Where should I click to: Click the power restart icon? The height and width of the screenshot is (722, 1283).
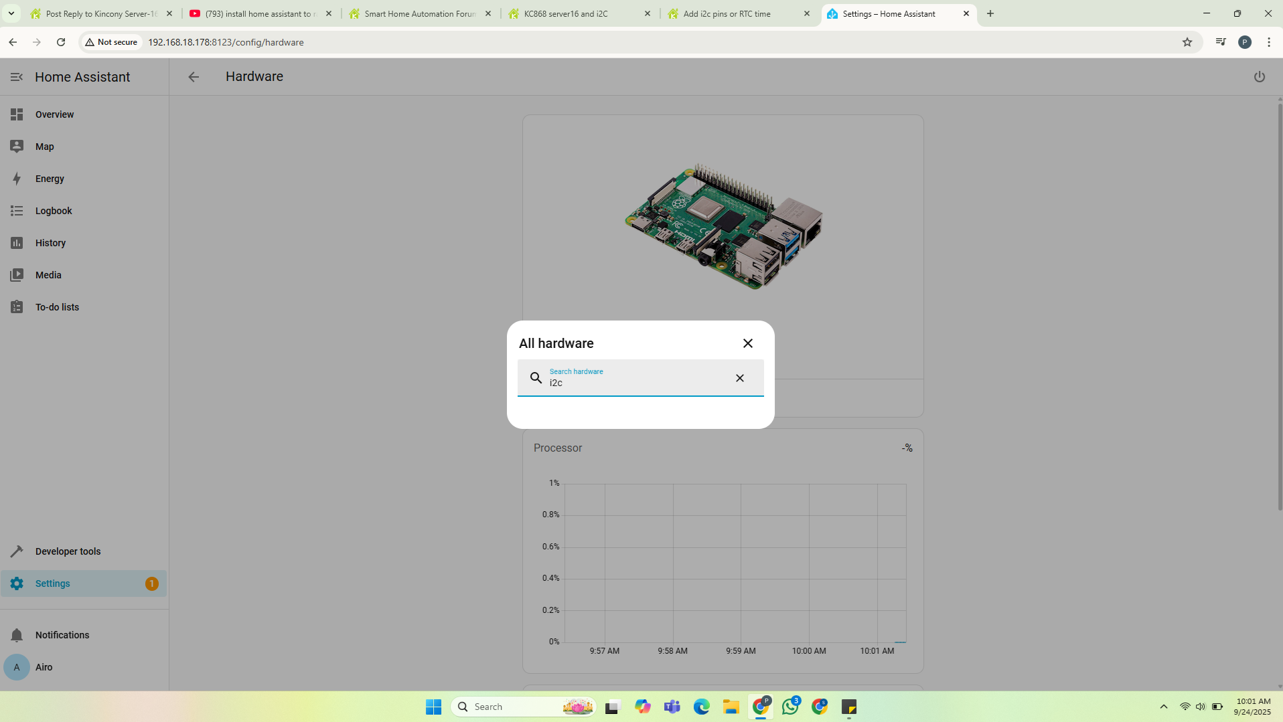1259,77
